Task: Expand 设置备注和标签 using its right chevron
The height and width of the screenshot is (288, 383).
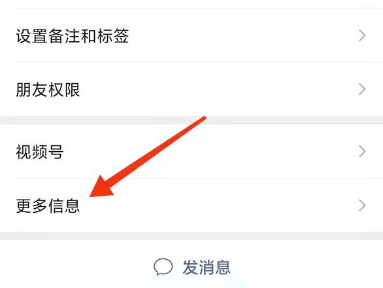Action: pyautogui.click(x=362, y=35)
